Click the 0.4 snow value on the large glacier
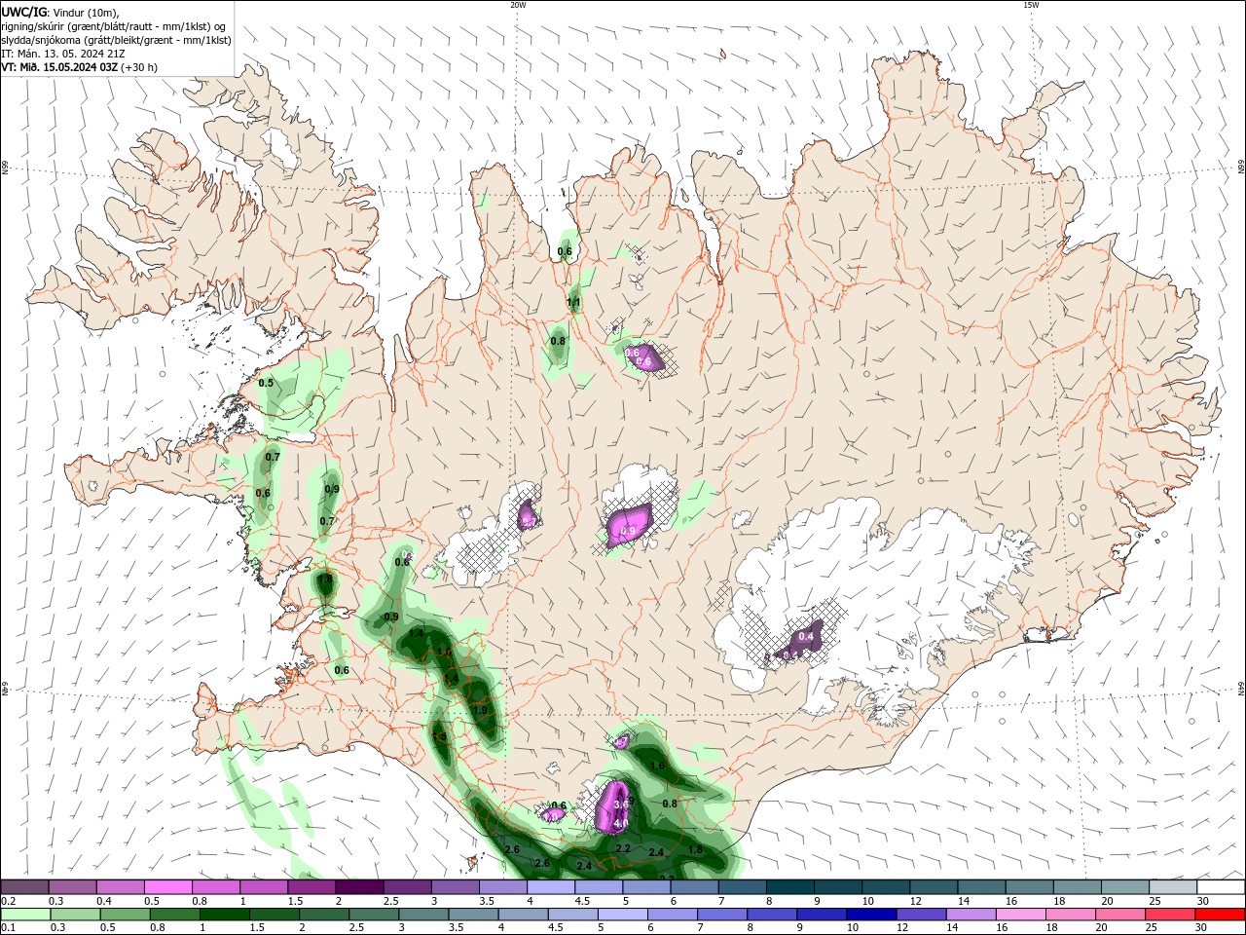1246x935 pixels. click(x=806, y=636)
